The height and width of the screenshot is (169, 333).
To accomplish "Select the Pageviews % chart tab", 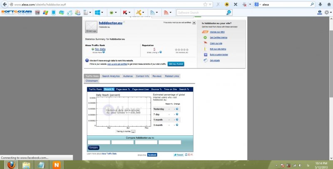I will 123,89.
